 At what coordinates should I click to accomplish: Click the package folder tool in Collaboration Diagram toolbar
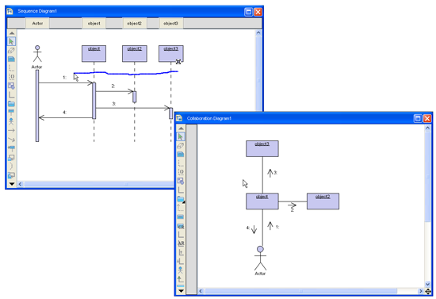[x=180, y=199]
